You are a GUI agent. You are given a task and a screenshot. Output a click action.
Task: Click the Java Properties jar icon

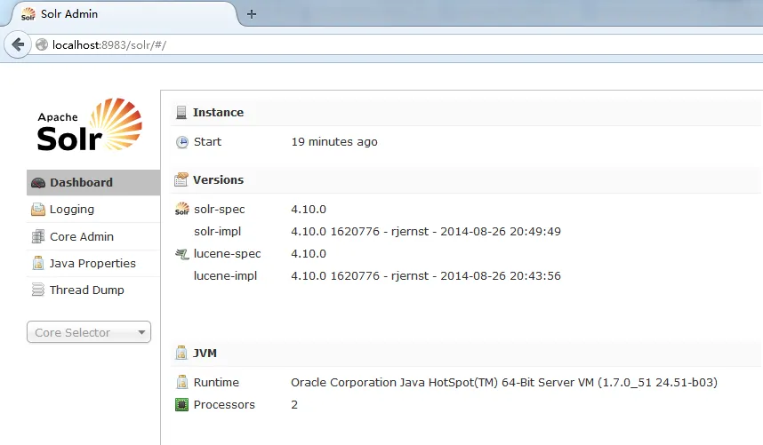(38, 263)
